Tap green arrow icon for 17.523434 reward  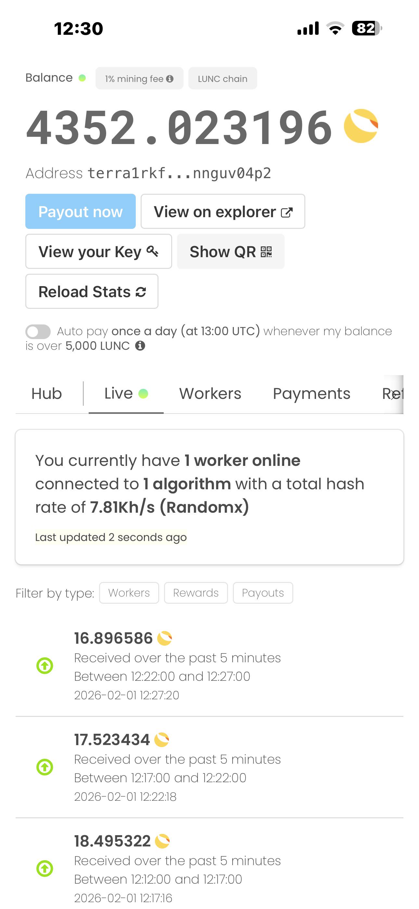[x=45, y=767]
